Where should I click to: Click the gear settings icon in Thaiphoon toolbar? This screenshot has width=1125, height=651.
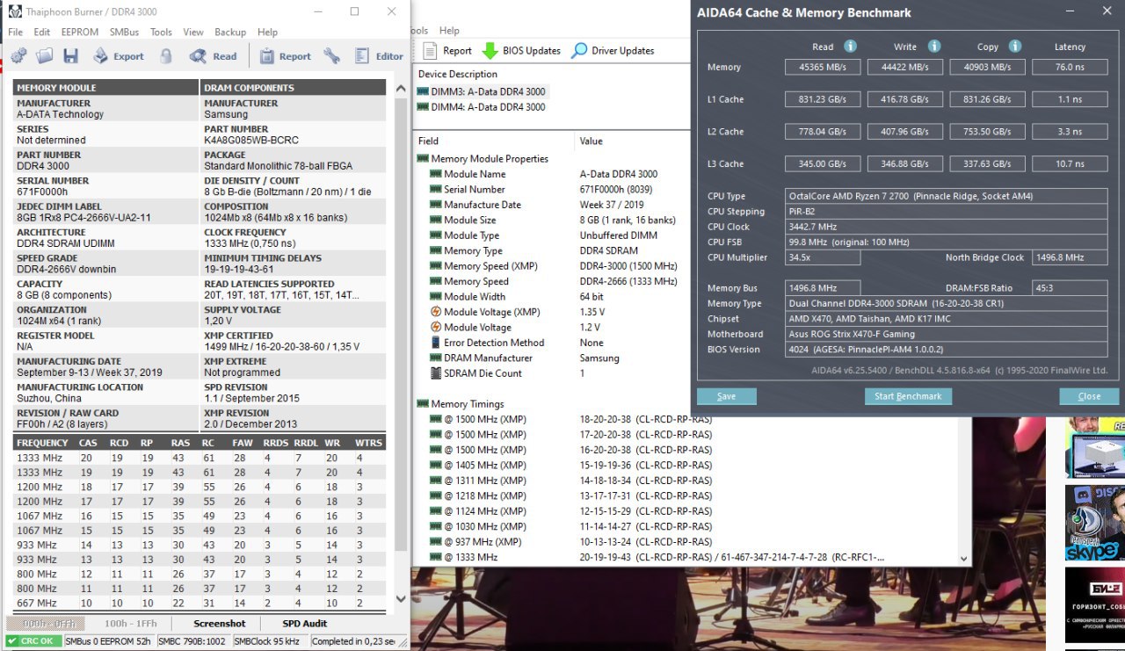click(x=18, y=56)
